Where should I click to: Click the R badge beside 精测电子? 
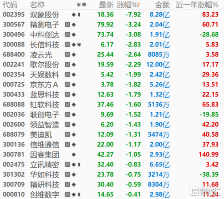67,25
